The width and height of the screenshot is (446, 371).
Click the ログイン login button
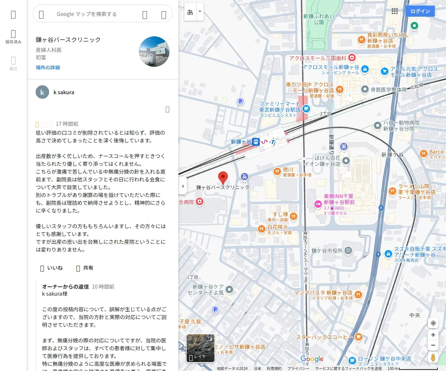[x=420, y=11]
